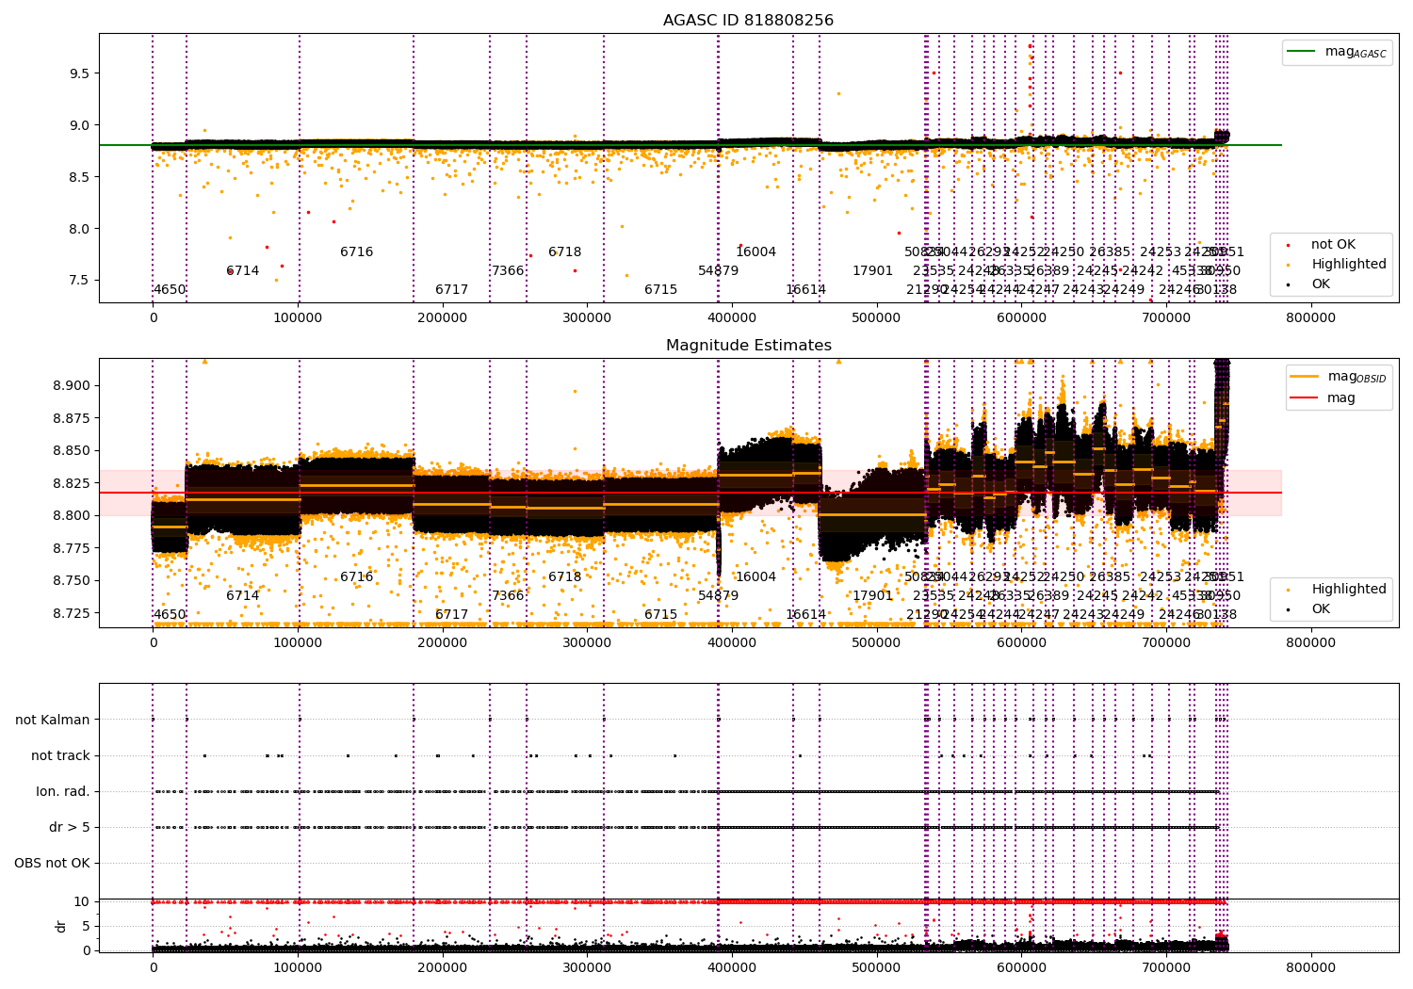Click the 800000 x-axis tick under the top plot
Viewport: 1413px width, 989px height.
click(1311, 318)
